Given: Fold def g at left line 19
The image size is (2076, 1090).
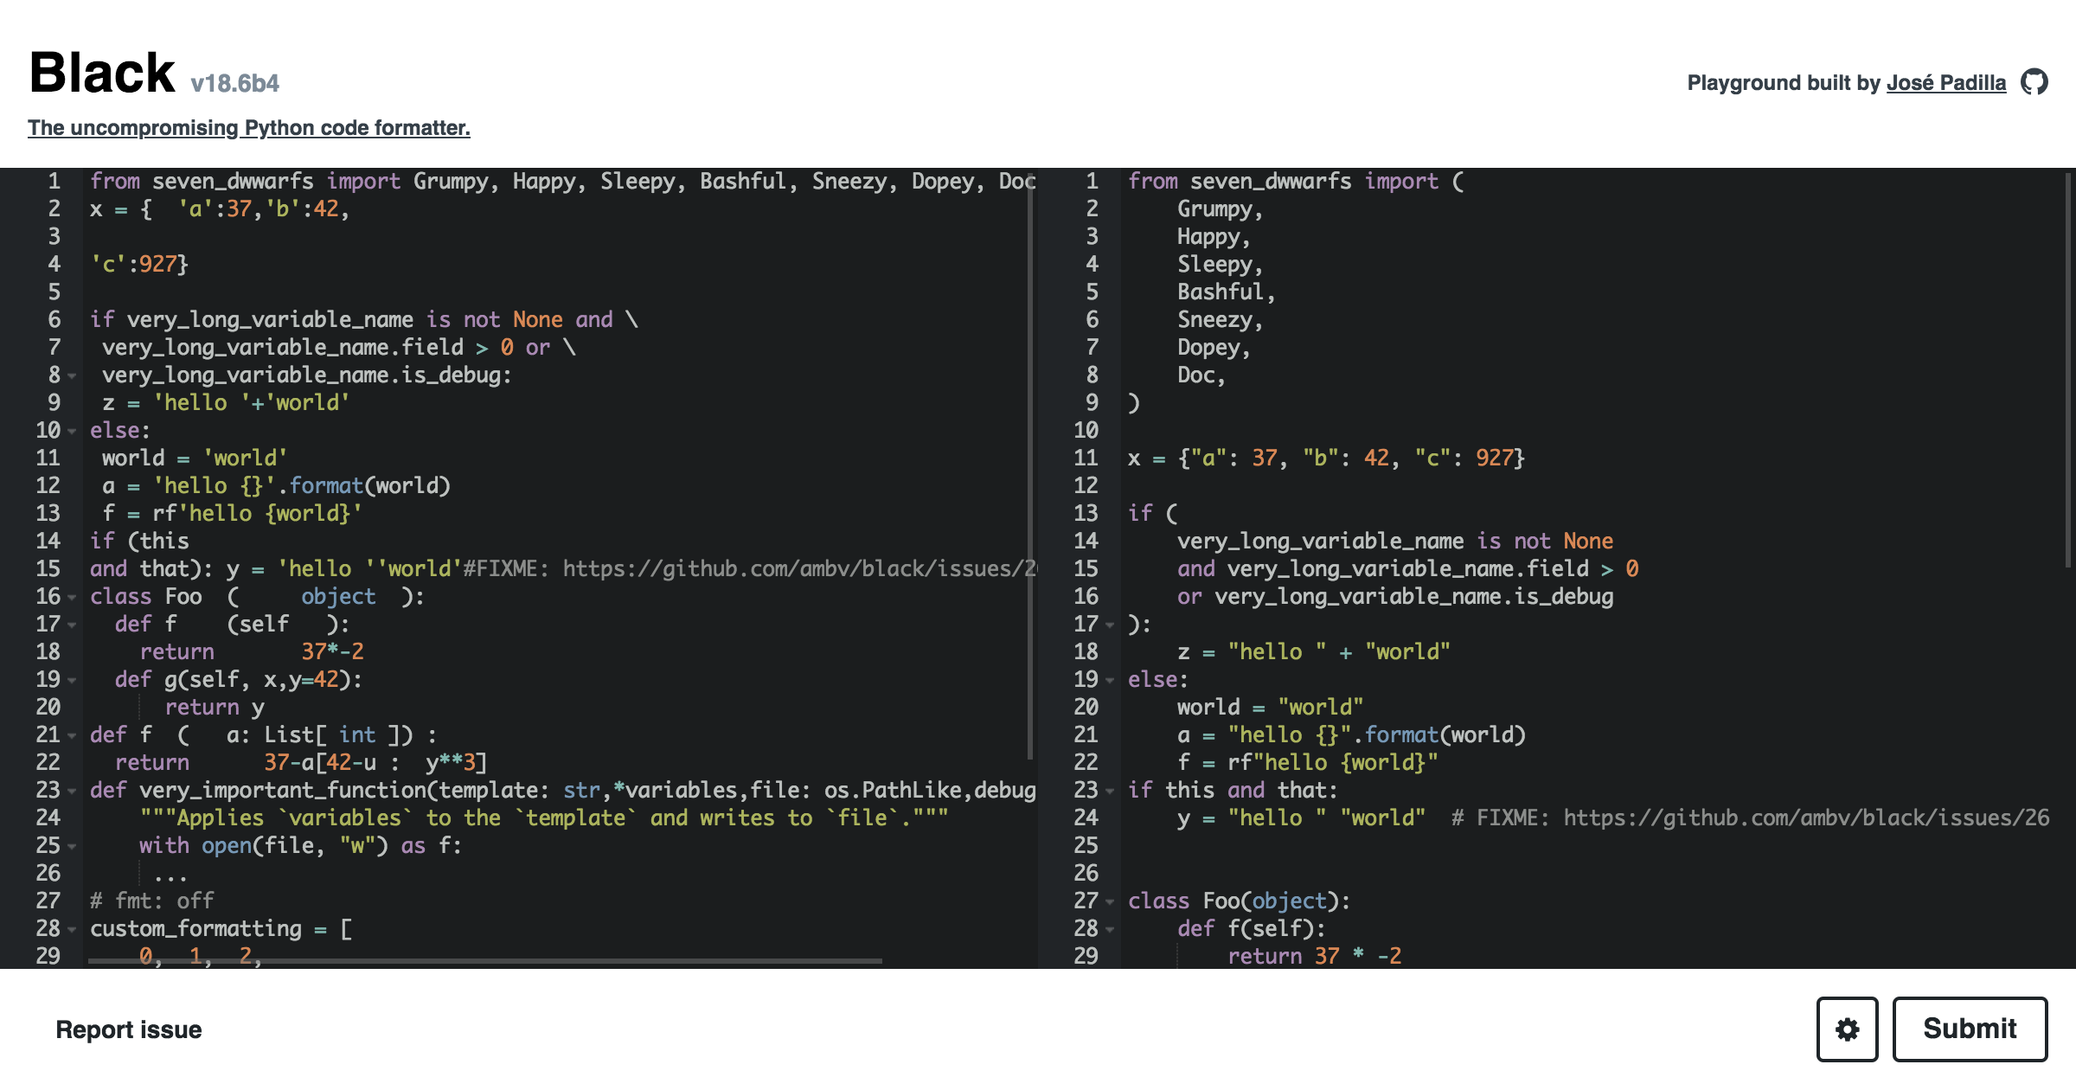Looking at the screenshot, I should (72, 680).
